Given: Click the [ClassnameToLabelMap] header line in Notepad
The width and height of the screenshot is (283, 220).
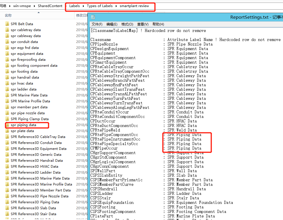Looking at the screenshot, I should [148, 31].
